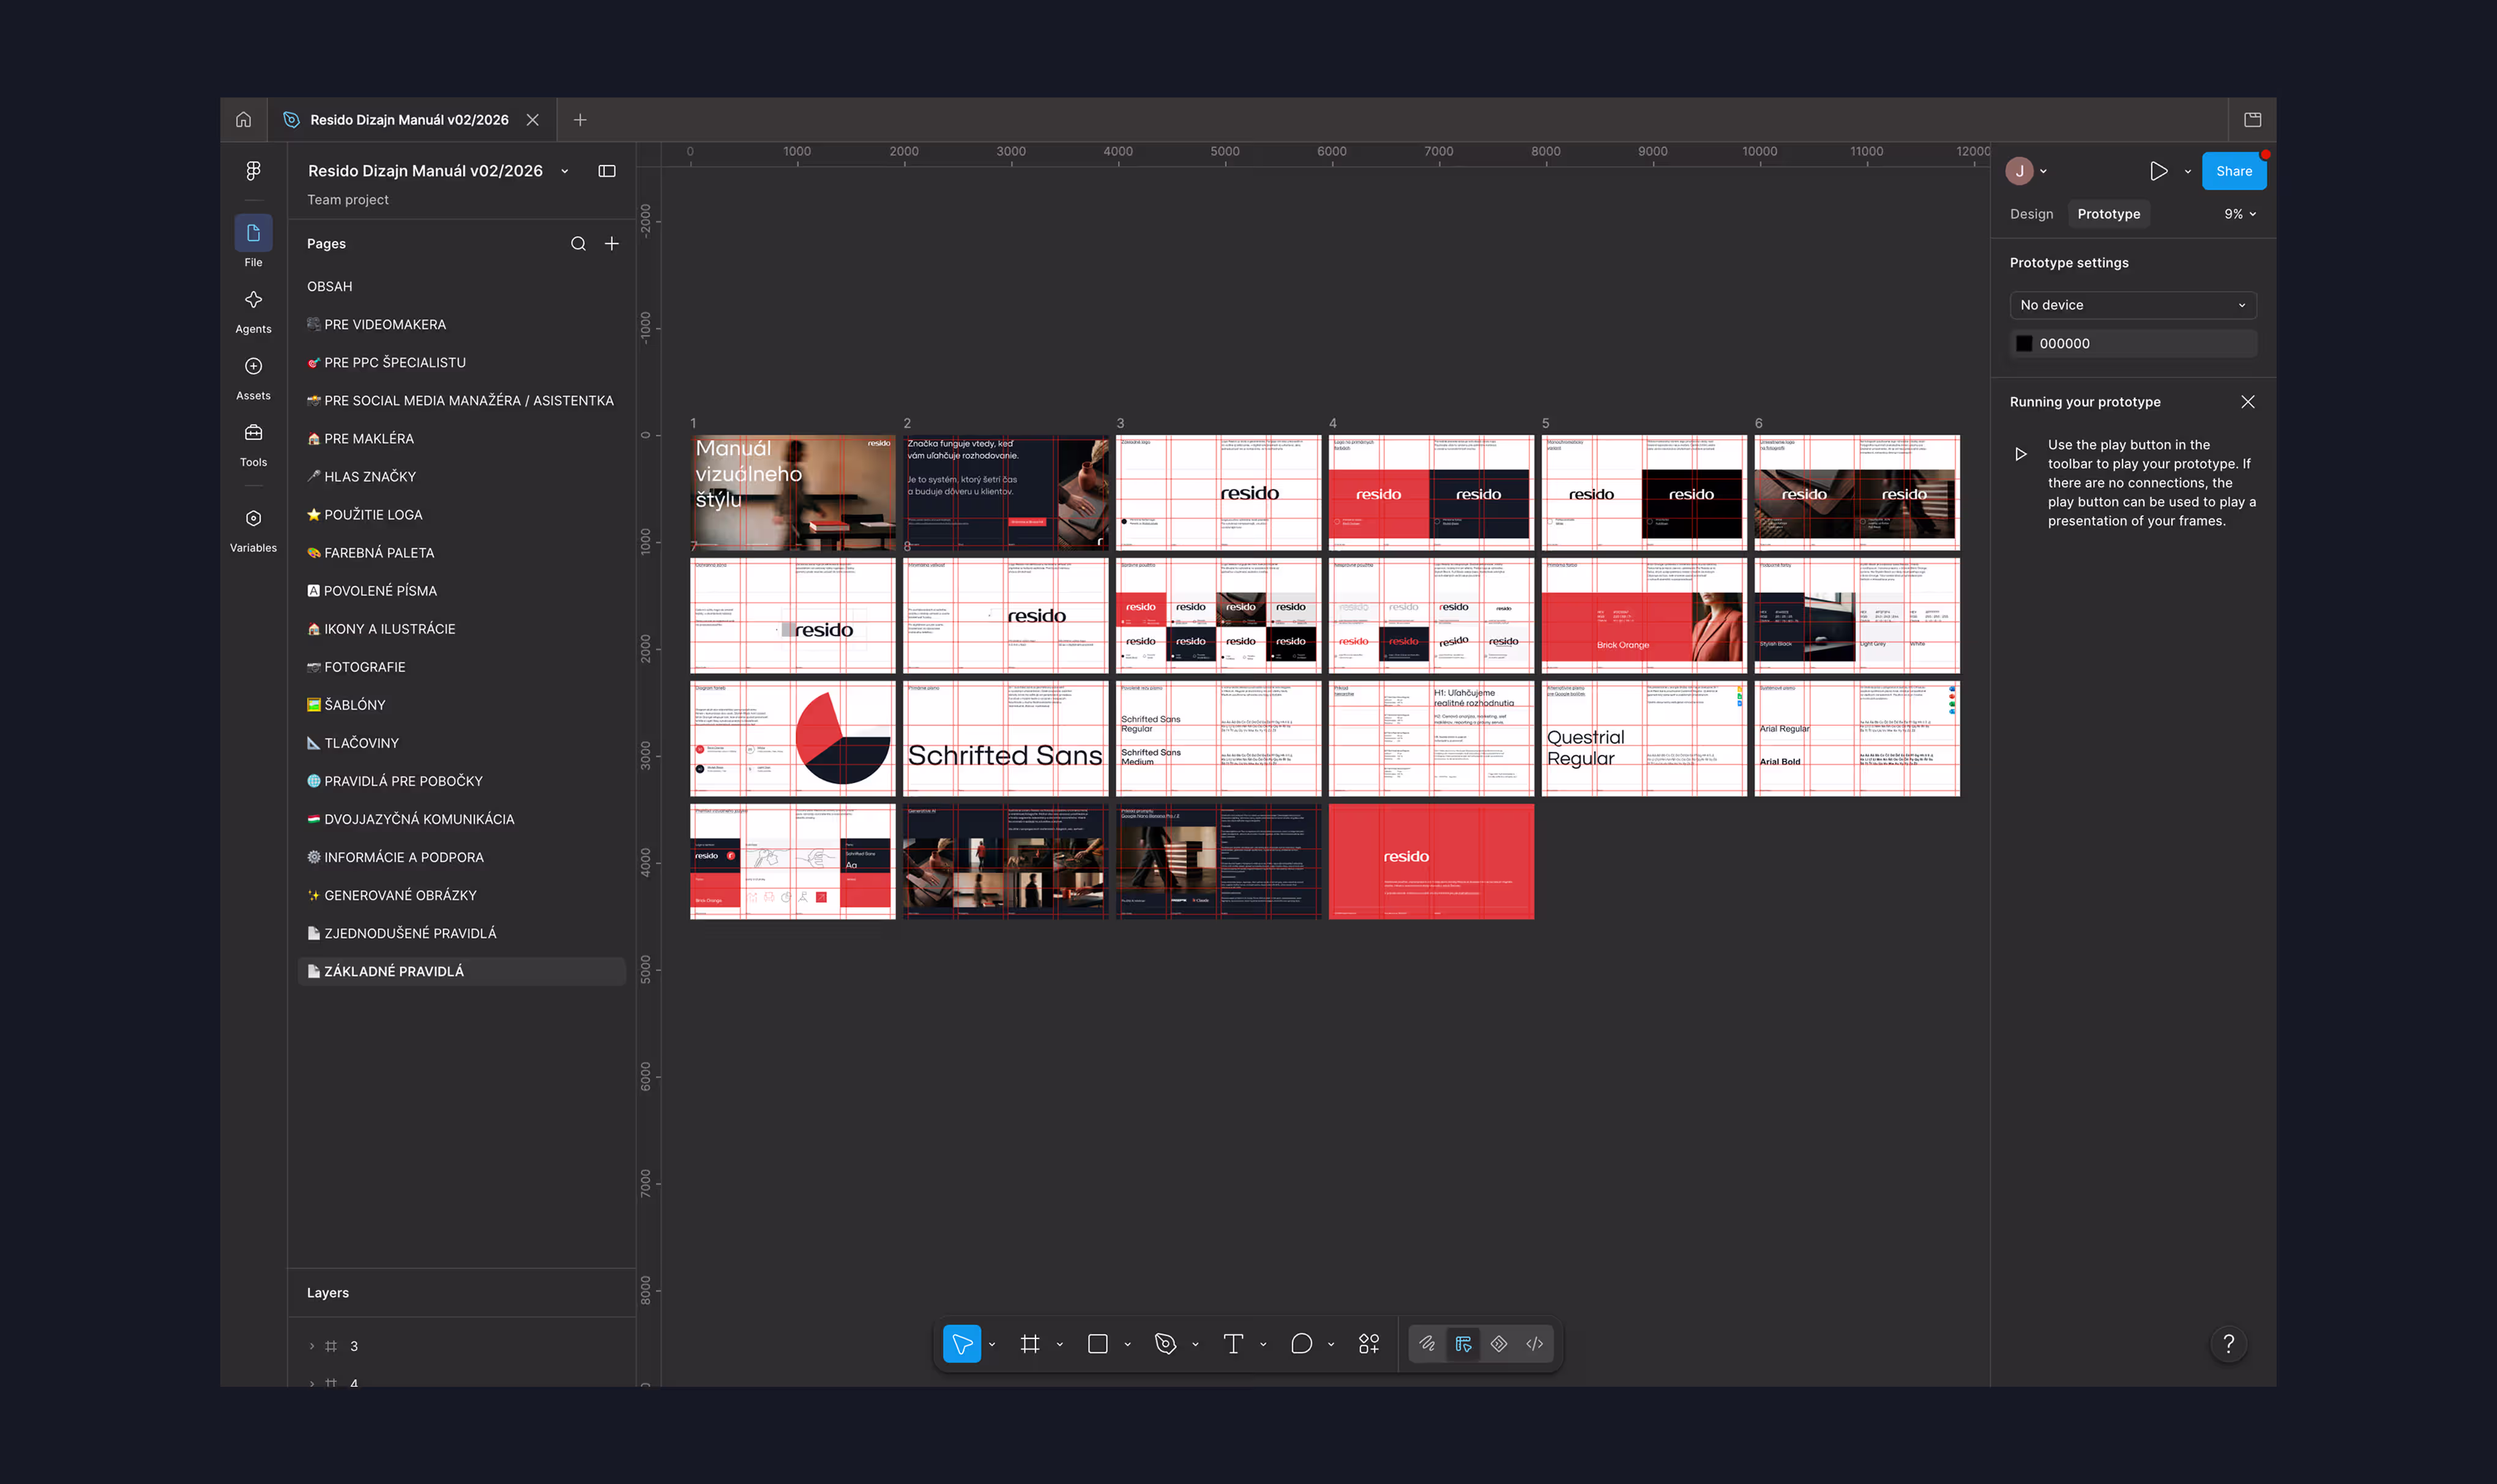This screenshot has height=1484, width=2497.
Task: Expand Move tool options chevron
Action: point(993,1345)
